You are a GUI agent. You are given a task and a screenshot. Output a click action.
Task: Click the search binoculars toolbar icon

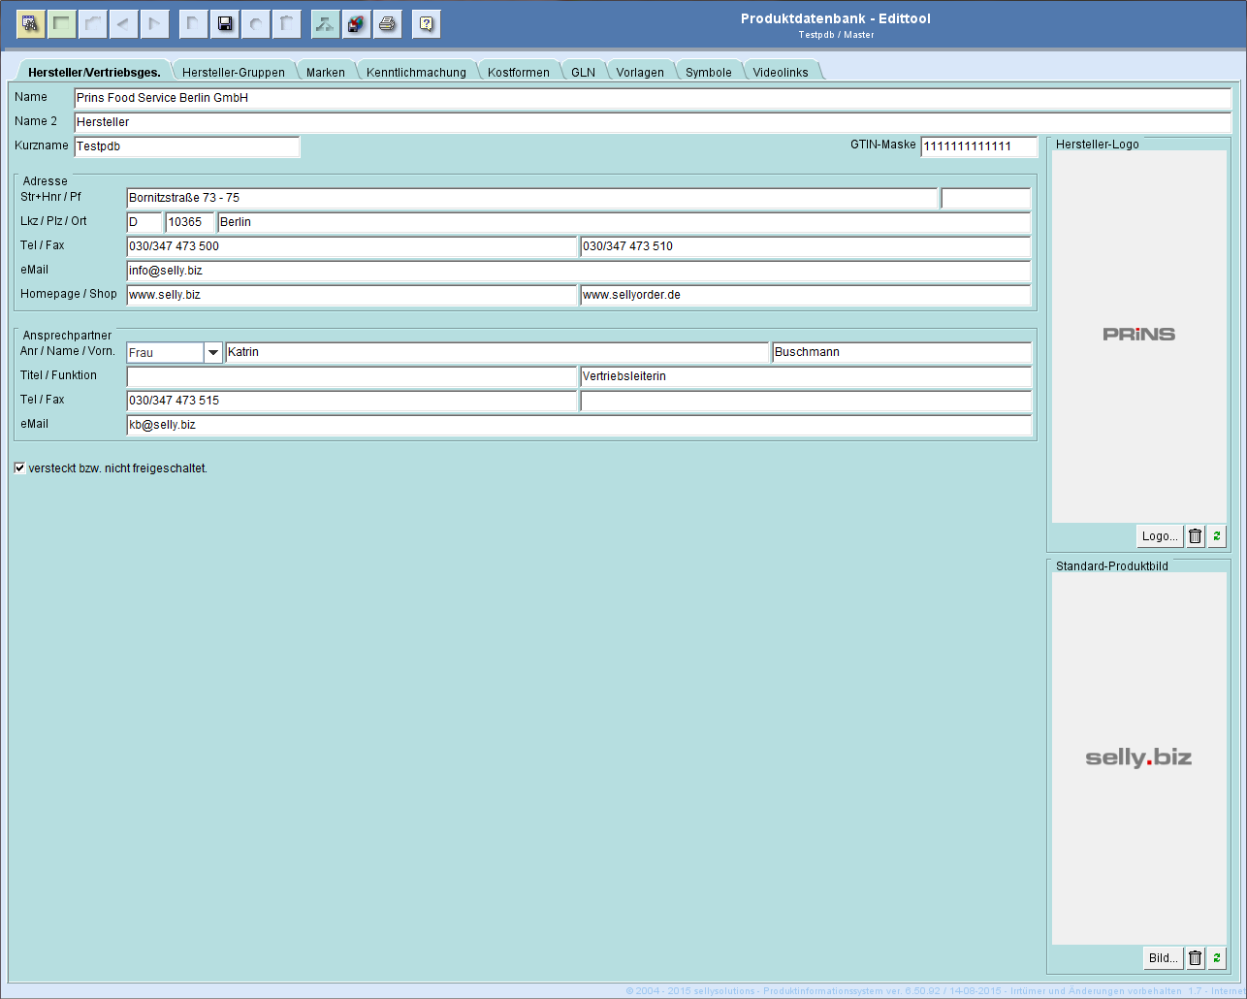[x=30, y=24]
